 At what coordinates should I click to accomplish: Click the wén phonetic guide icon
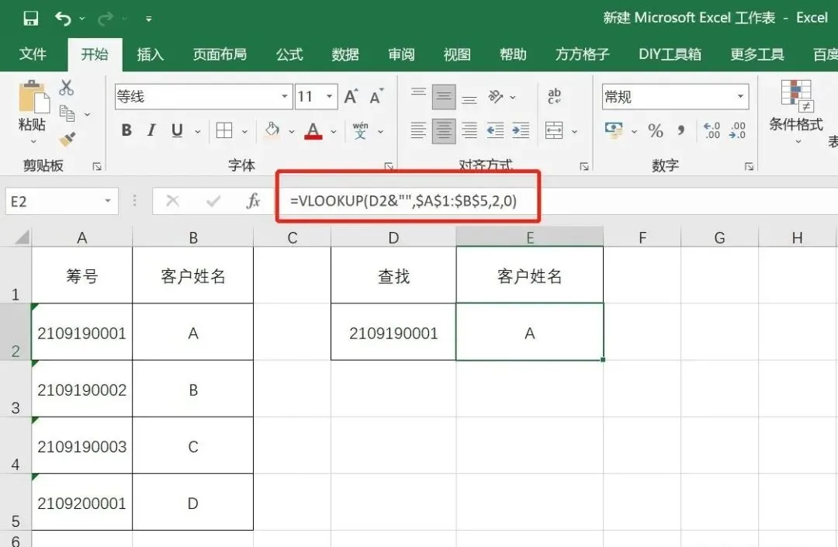pyautogui.click(x=360, y=130)
